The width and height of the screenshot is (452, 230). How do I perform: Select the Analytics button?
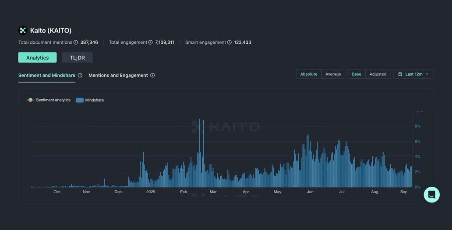click(x=38, y=58)
